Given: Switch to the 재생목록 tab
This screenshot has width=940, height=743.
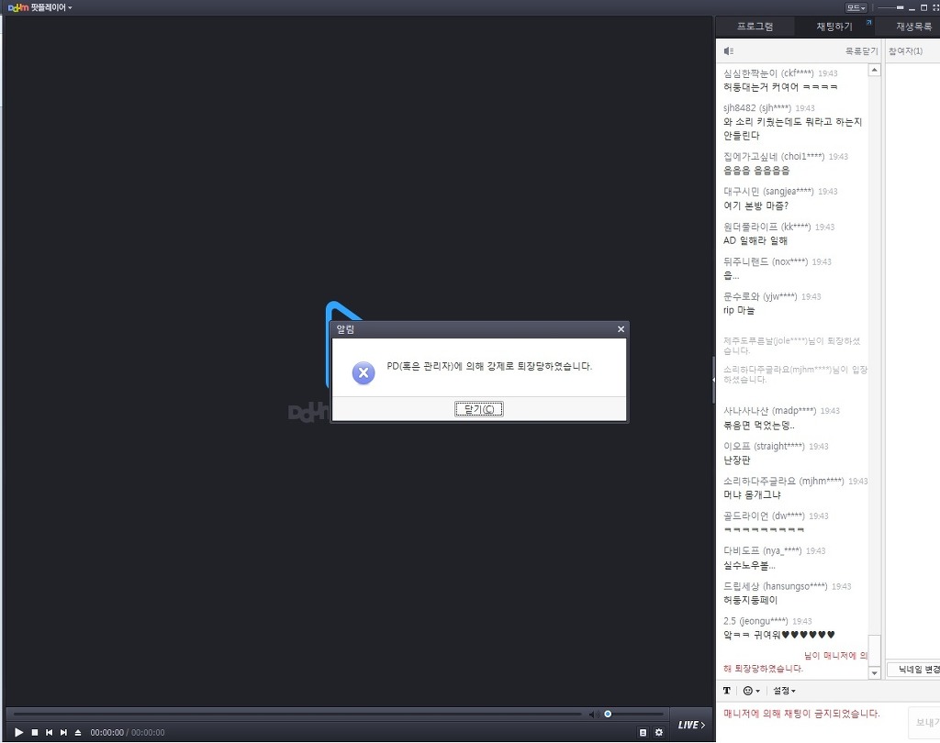Looking at the screenshot, I should point(913,27).
